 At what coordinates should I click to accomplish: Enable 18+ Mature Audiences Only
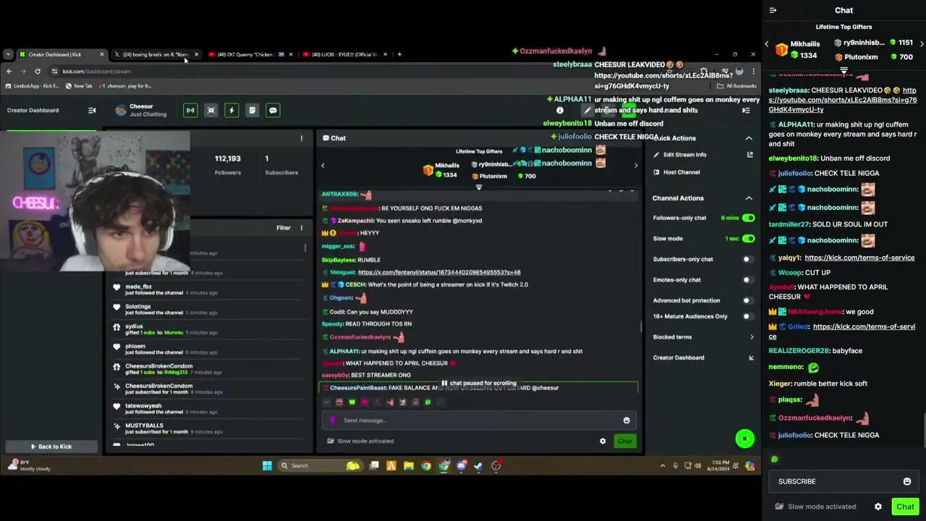[x=748, y=316]
